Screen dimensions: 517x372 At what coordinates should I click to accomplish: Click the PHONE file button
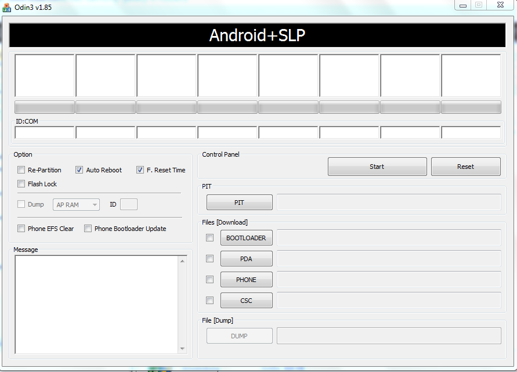[246, 279]
